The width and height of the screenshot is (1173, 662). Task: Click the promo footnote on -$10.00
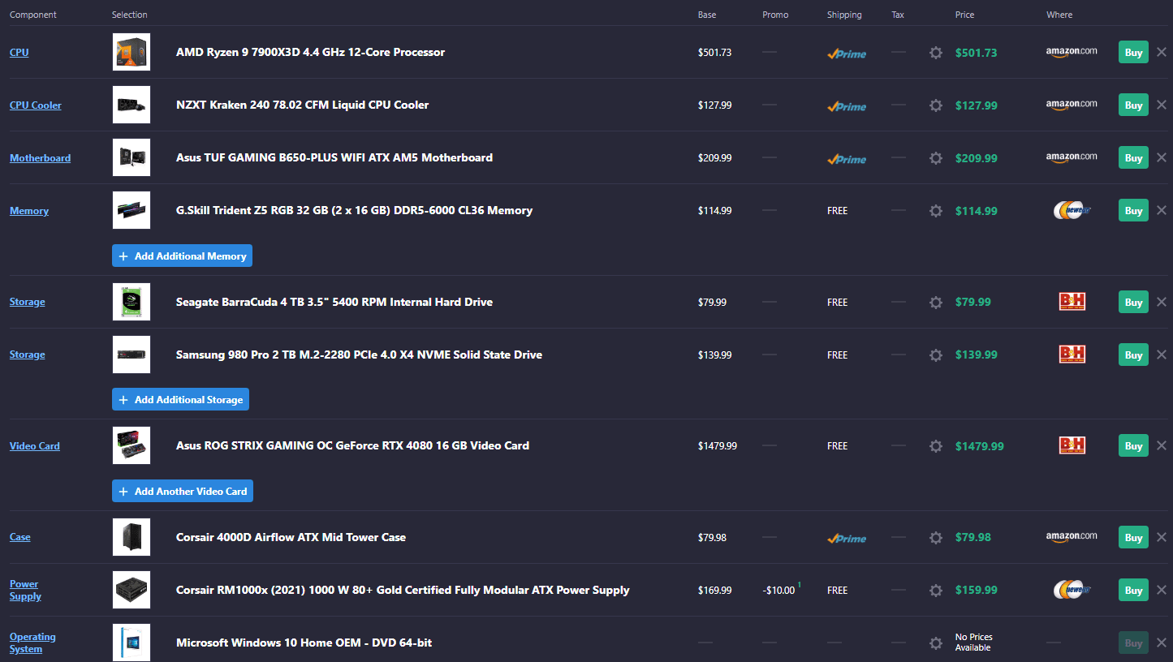(x=799, y=585)
